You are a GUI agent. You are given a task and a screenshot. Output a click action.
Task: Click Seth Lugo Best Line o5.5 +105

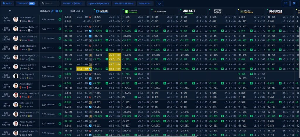pos(83,102)
